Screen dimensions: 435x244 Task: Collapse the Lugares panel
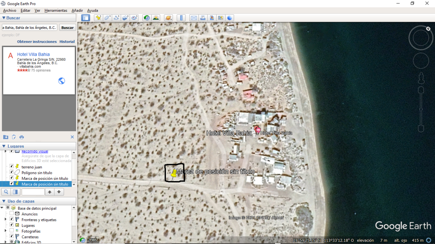4,146
